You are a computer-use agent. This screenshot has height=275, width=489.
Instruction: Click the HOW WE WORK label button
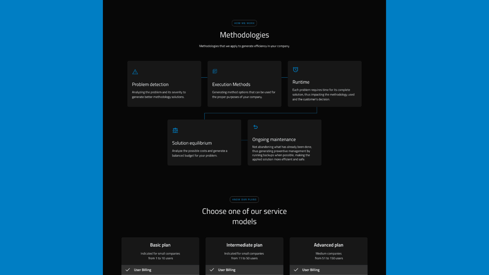point(244,23)
